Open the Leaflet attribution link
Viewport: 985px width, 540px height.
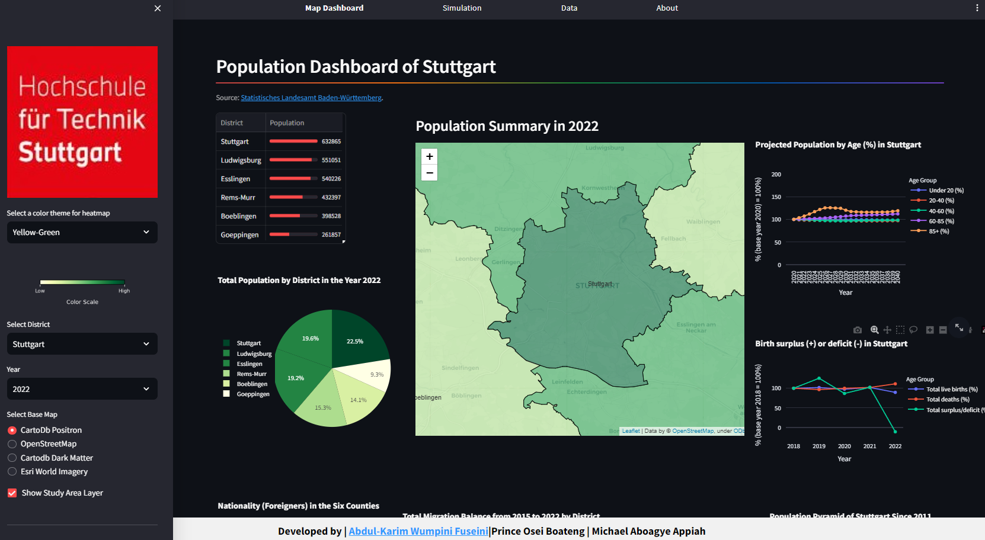coord(631,431)
